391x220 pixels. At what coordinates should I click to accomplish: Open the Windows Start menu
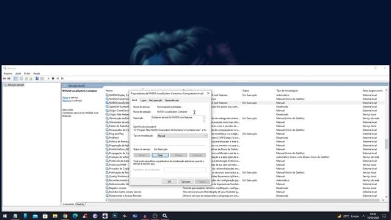pos(5,216)
